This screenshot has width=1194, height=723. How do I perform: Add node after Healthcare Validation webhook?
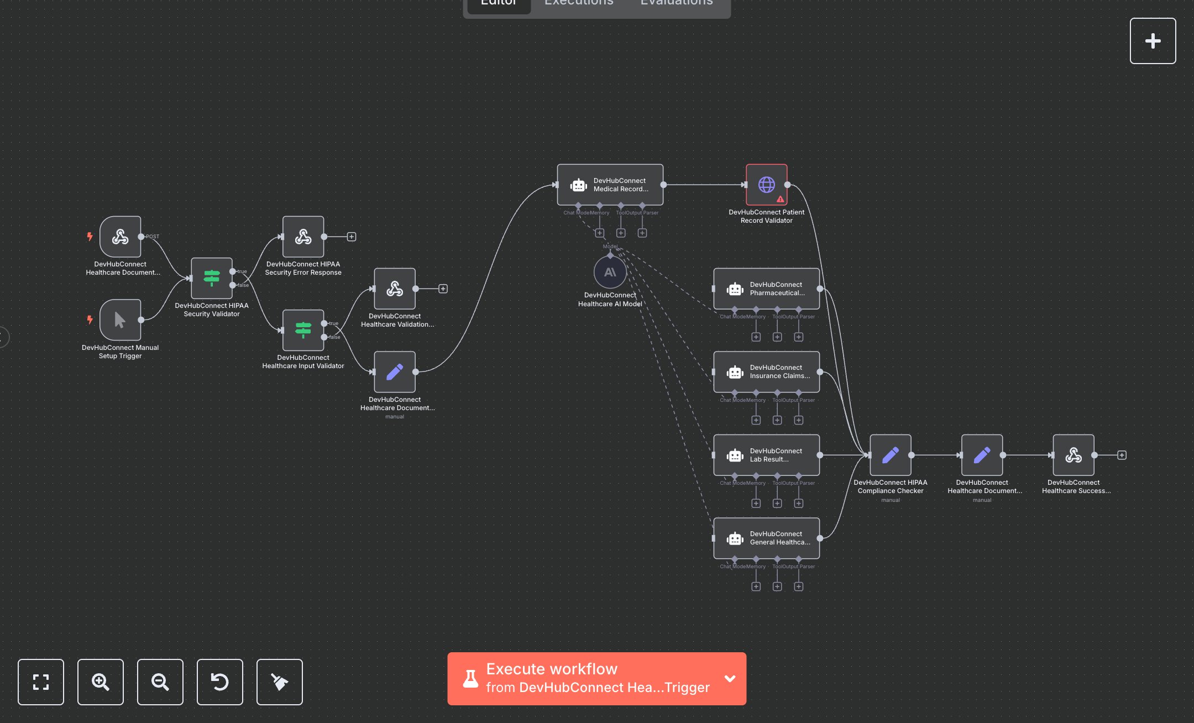coord(443,289)
